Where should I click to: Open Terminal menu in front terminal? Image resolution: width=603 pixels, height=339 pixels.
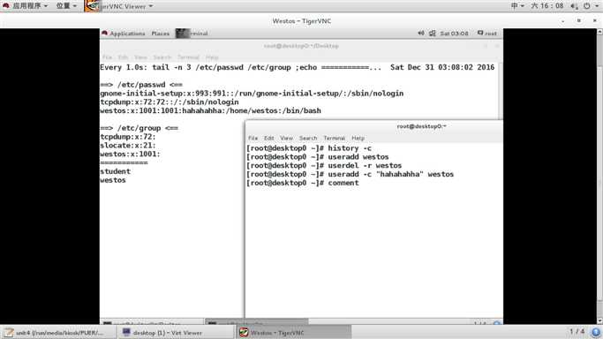[335, 138]
